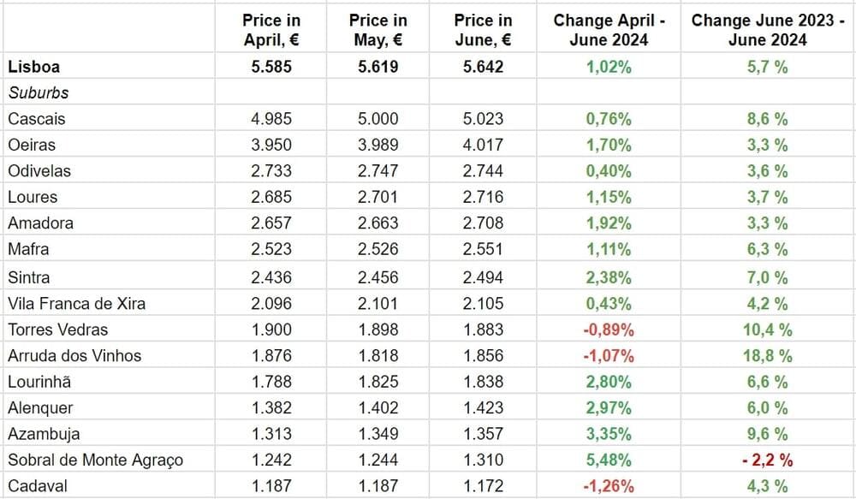The height and width of the screenshot is (499, 856).
Task: Select Oeiras June price 4.017
Action: point(483,145)
